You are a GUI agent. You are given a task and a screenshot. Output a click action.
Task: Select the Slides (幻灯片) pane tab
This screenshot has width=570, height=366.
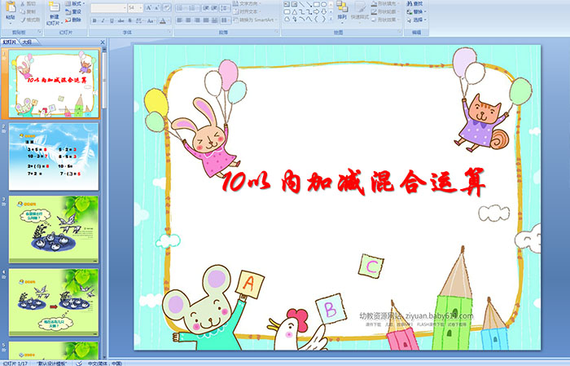pos(9,41)
